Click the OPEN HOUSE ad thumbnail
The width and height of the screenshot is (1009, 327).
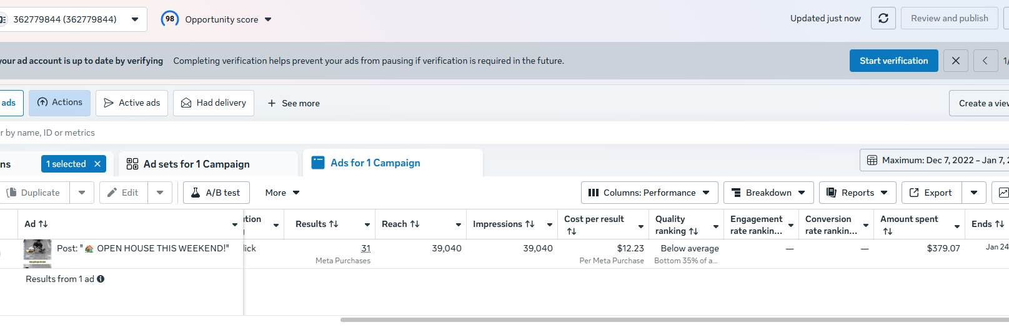click(37, 251)
